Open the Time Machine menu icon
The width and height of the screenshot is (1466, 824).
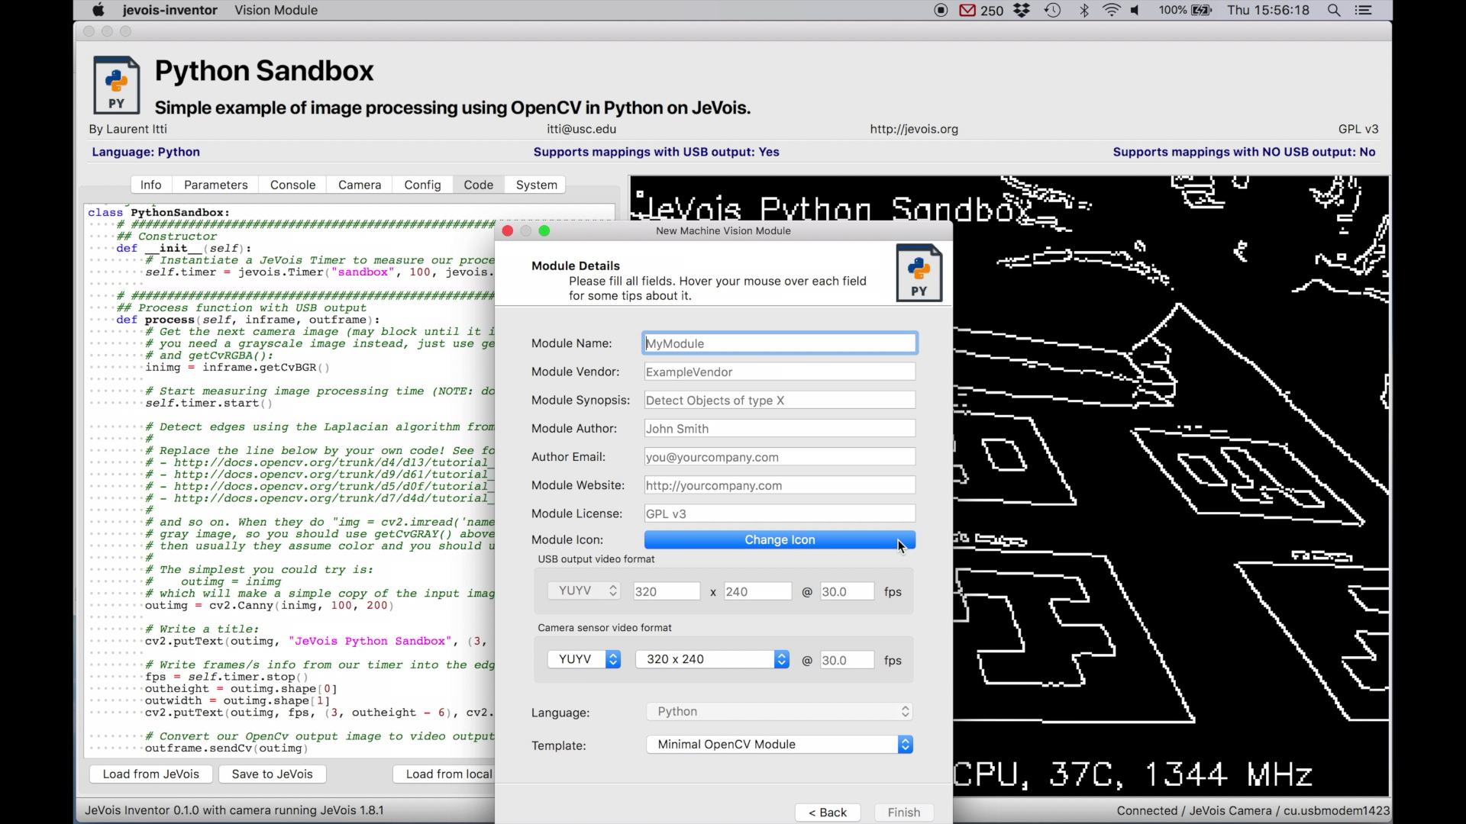coord(1053,10)
